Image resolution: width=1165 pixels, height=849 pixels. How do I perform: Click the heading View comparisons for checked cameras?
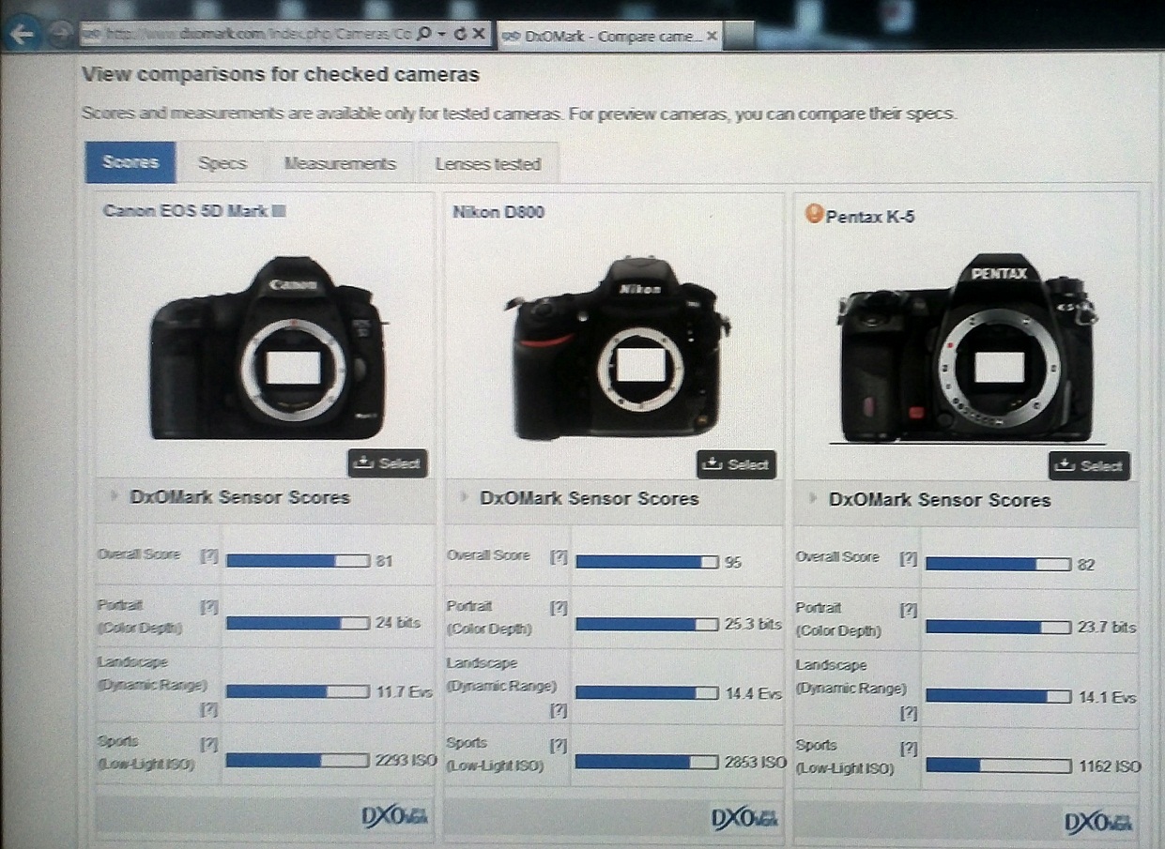[x=281, y=74]
